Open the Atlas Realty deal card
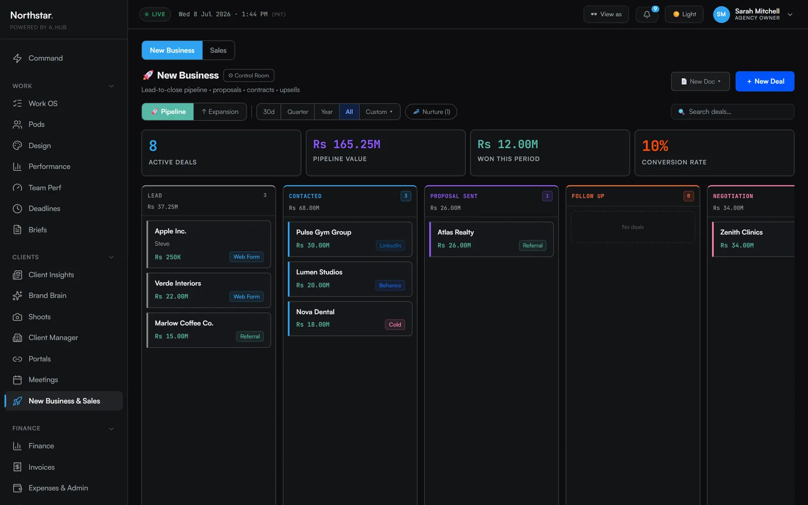This screenshot has height=505, width=808. [x=491, y=239]
